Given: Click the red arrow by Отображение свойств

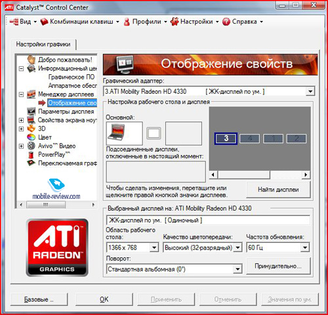Looking at the screenshot, I should (x=42, y=103).
